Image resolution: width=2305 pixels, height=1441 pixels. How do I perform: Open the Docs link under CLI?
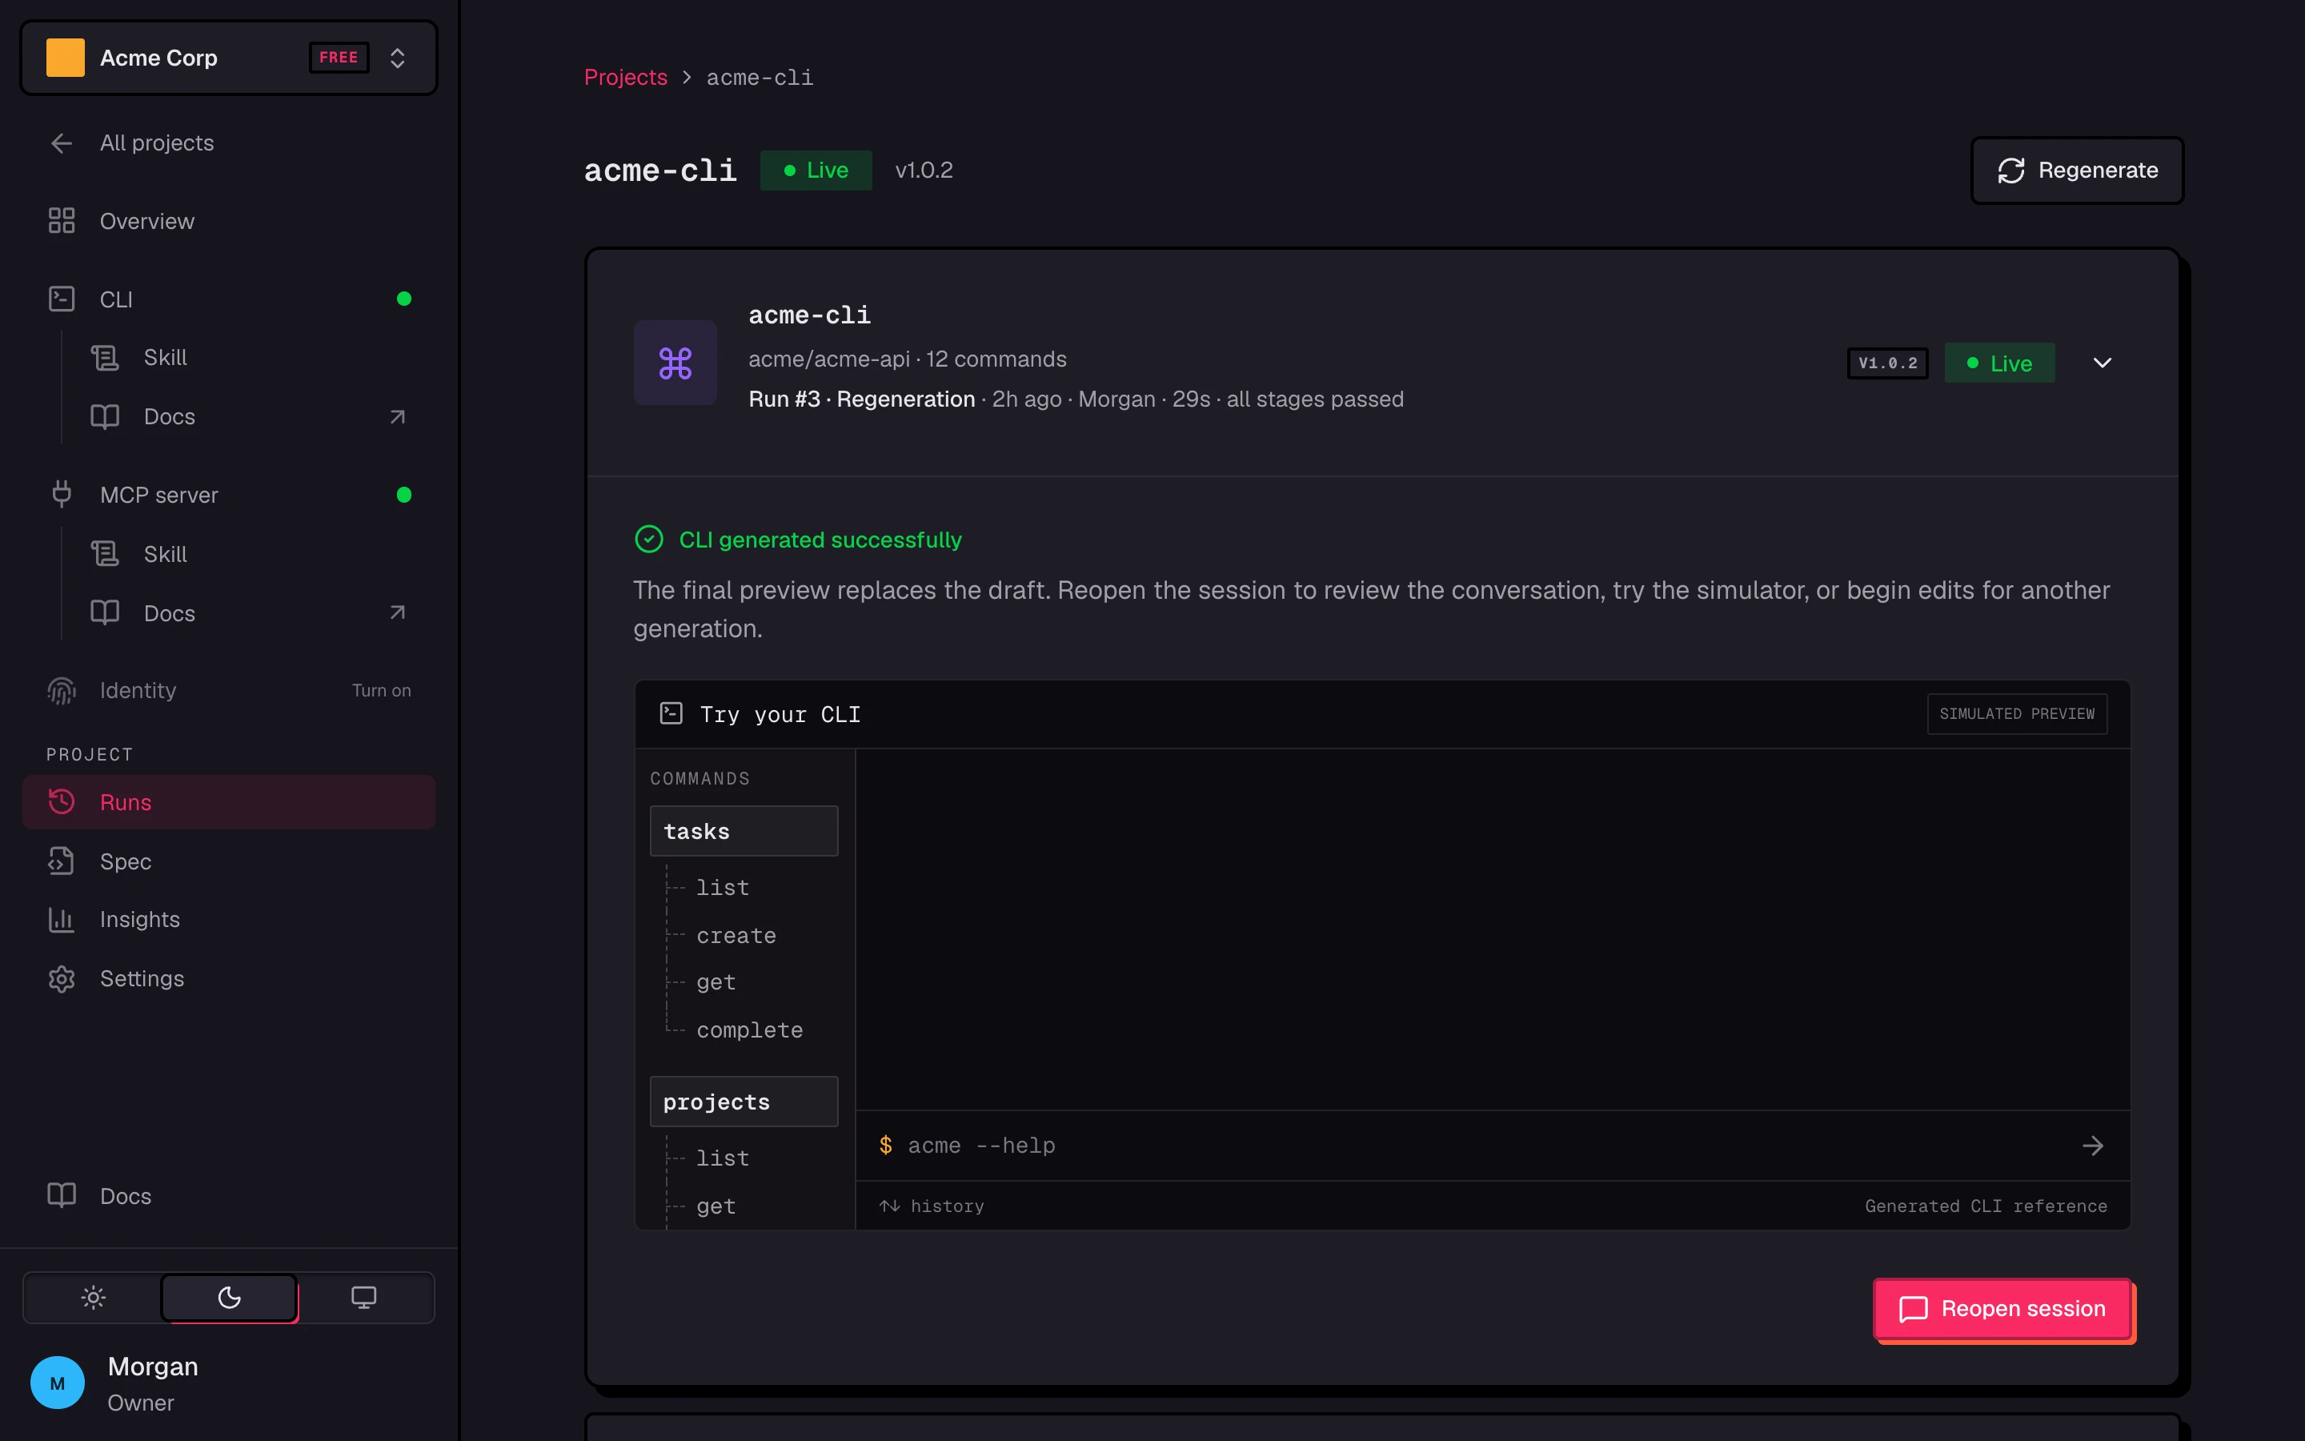pyautogui.click(x=250, y=416)
